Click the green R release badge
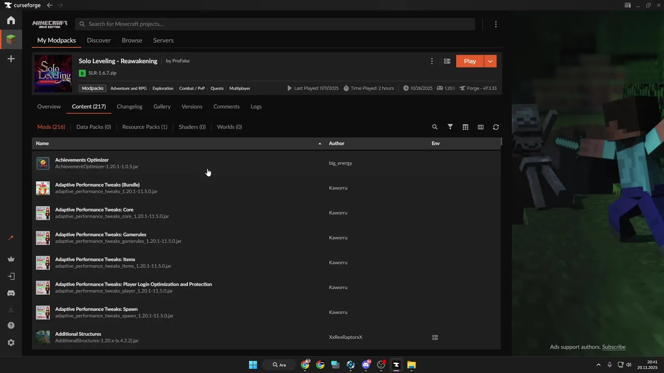 tap(82, 73)
